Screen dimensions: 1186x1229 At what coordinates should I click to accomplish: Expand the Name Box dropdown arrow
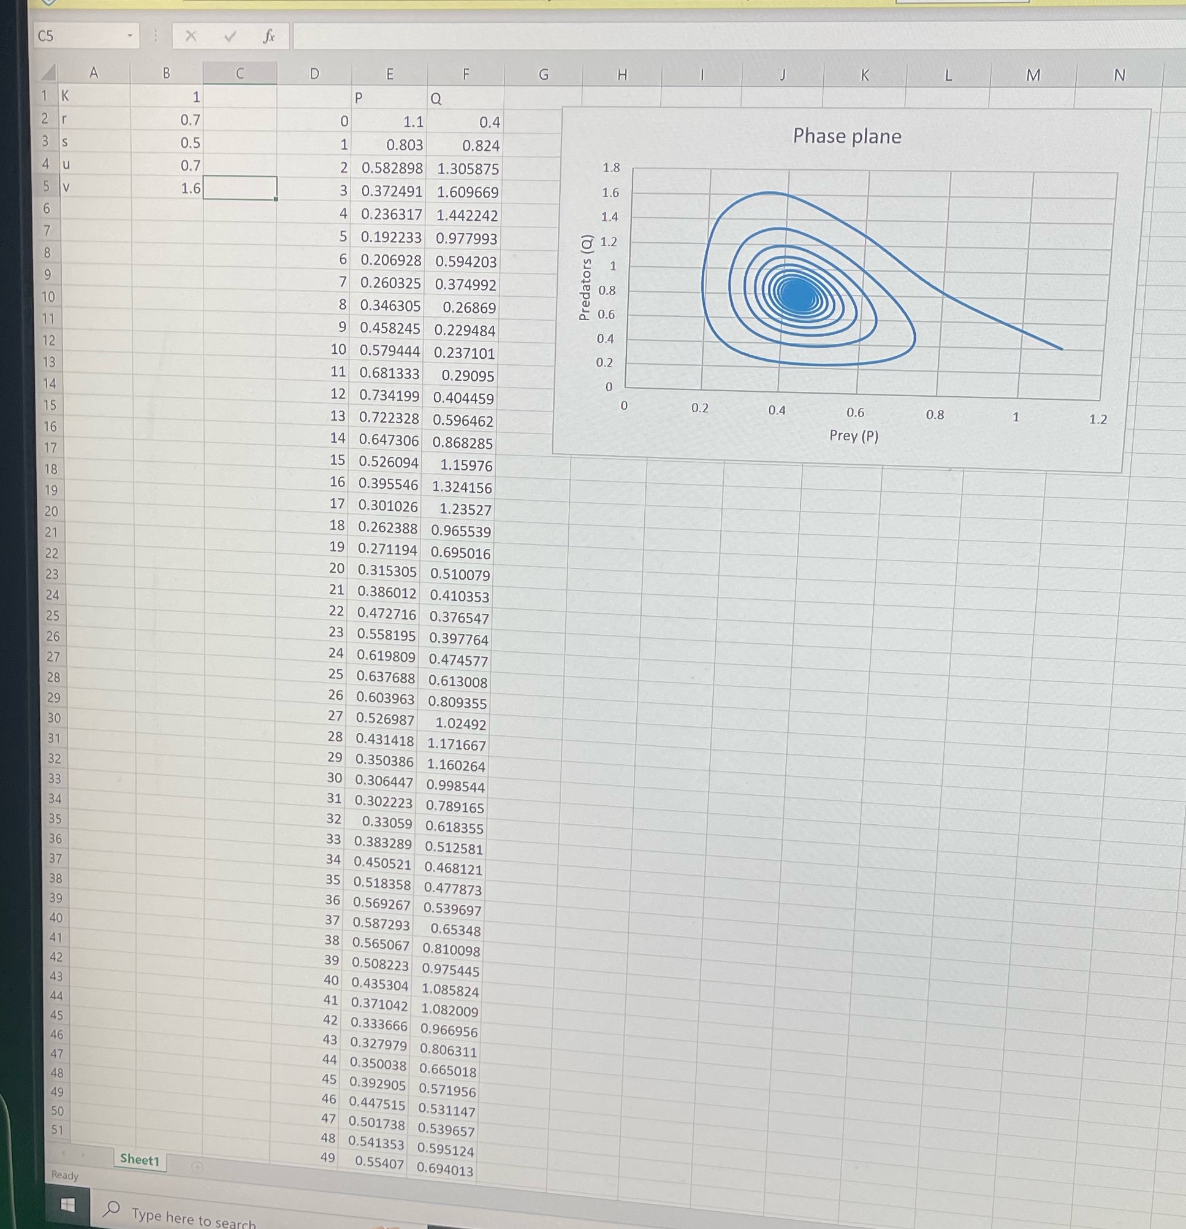coord(130,36)
